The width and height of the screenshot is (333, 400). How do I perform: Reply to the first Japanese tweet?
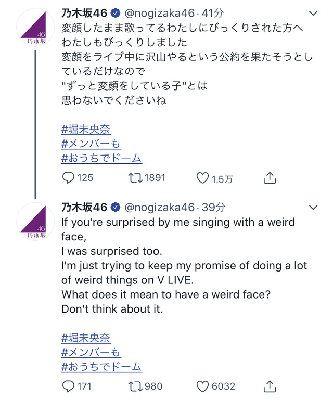[x=68, y=178]
